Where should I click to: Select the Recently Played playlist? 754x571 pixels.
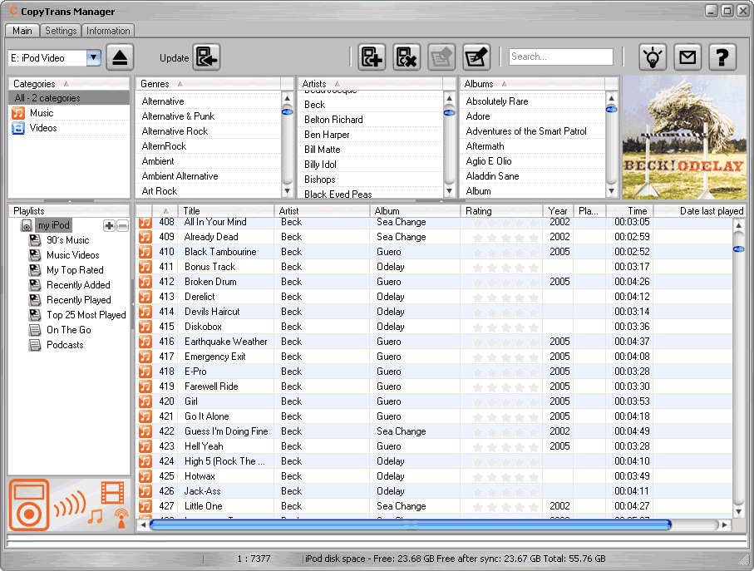click(x=78, y=300)
